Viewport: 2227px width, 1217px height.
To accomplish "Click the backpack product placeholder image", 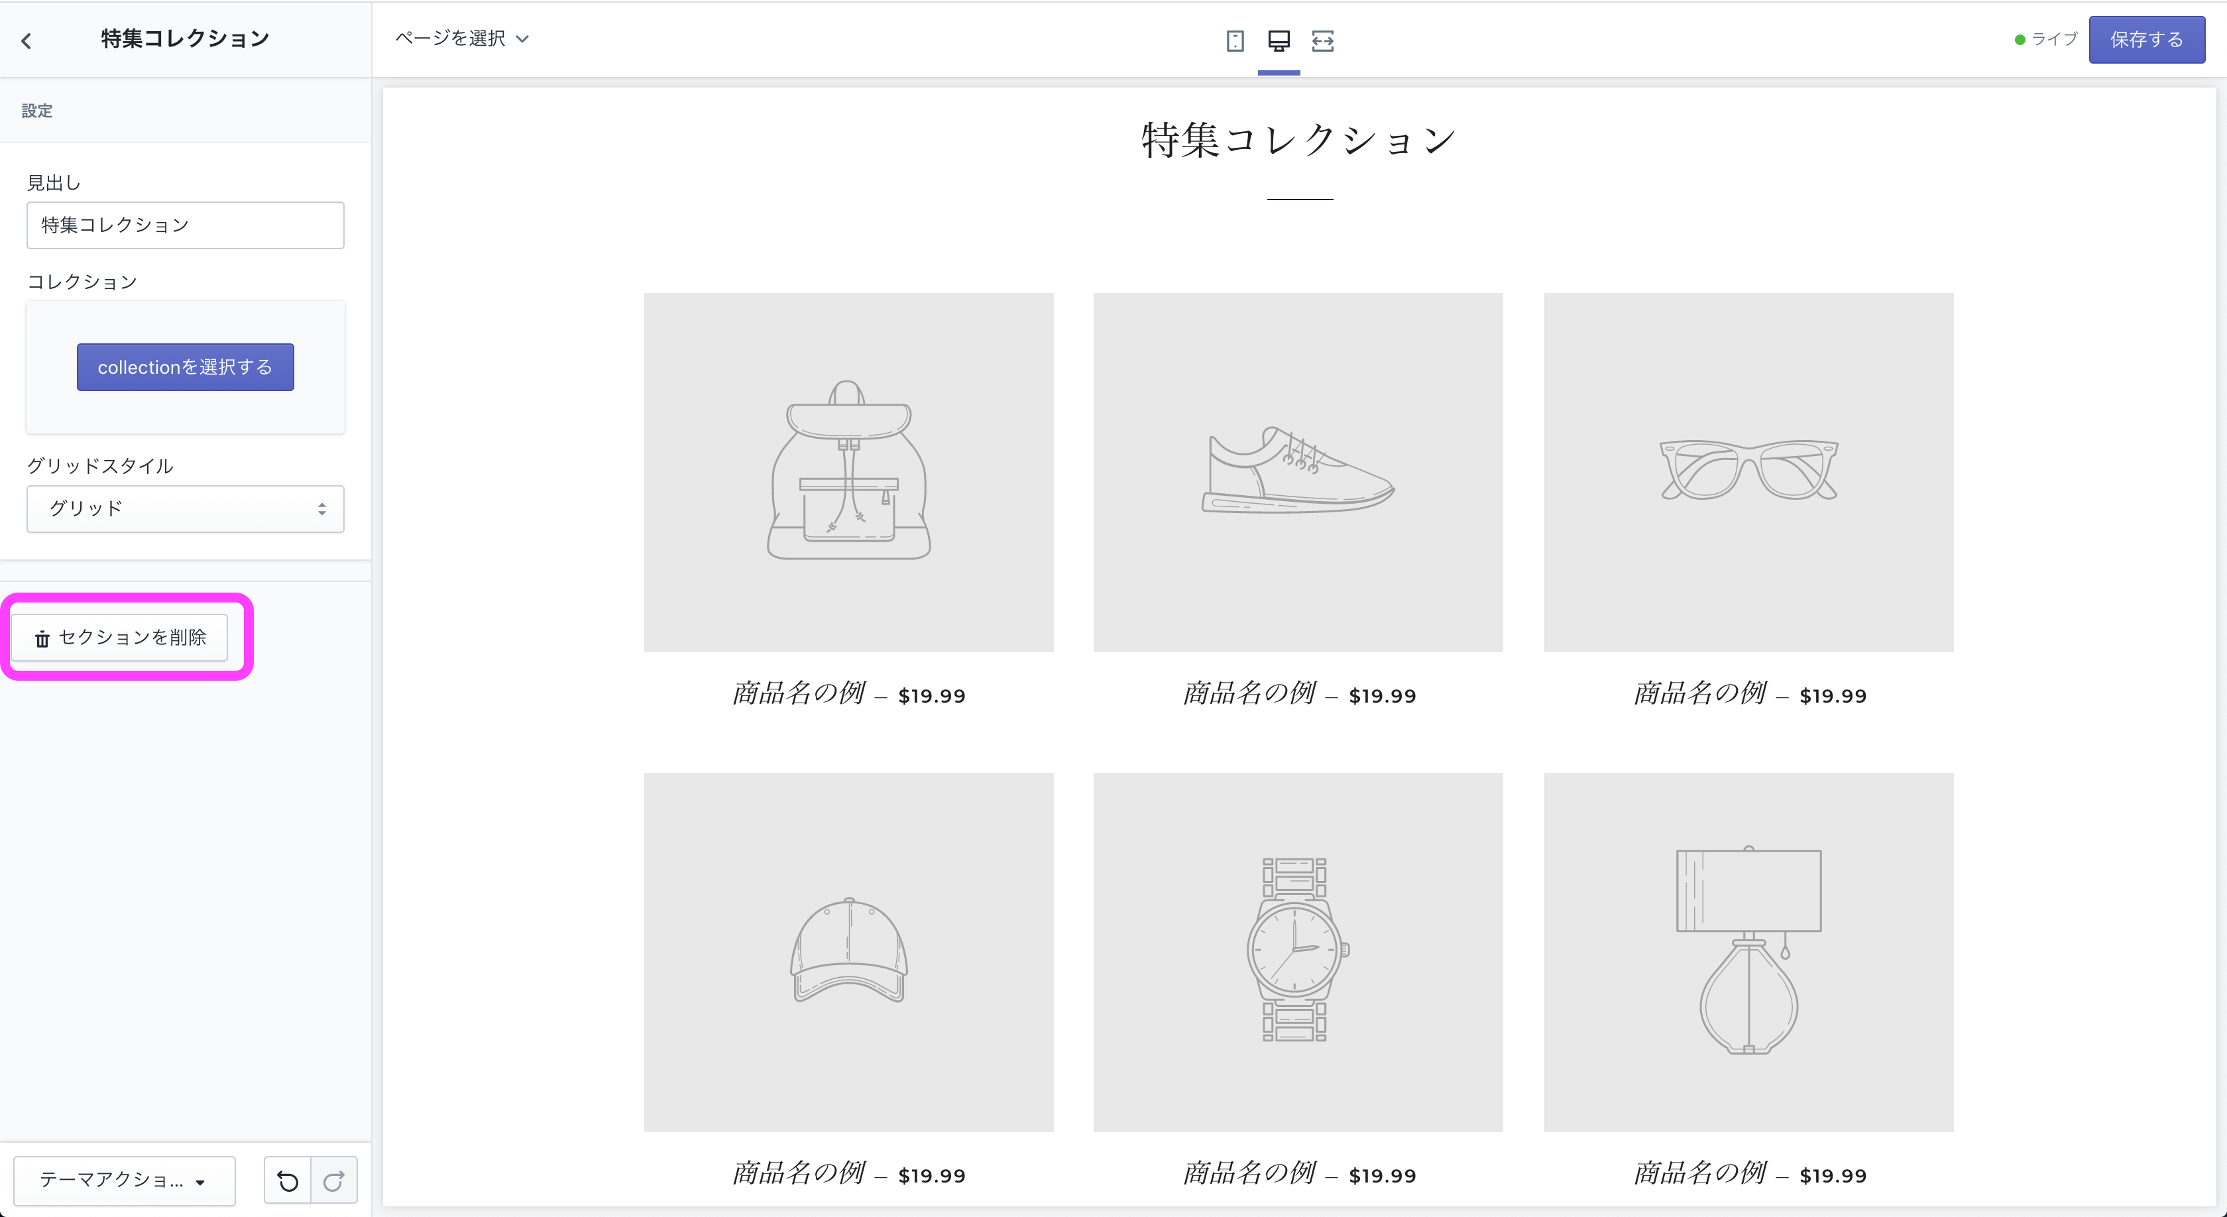I will click(849, 473).
